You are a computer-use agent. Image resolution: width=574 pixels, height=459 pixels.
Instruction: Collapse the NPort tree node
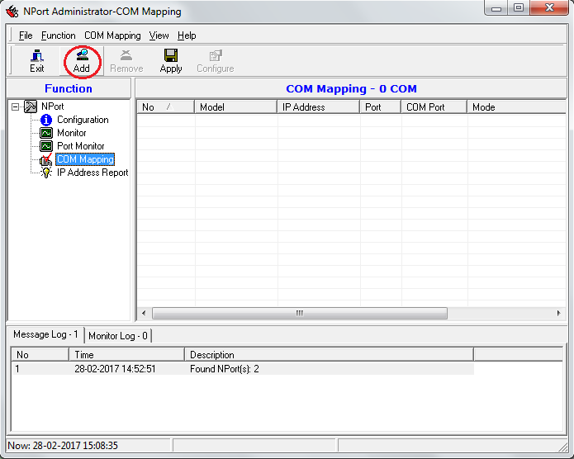16,106
